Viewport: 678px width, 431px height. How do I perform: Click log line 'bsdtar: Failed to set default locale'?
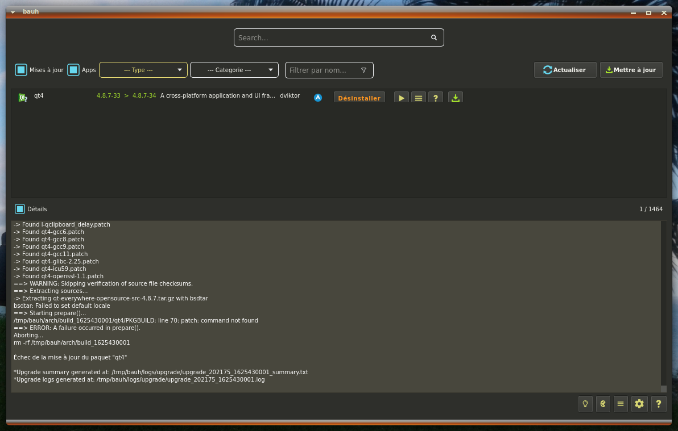tap(62, 306)
